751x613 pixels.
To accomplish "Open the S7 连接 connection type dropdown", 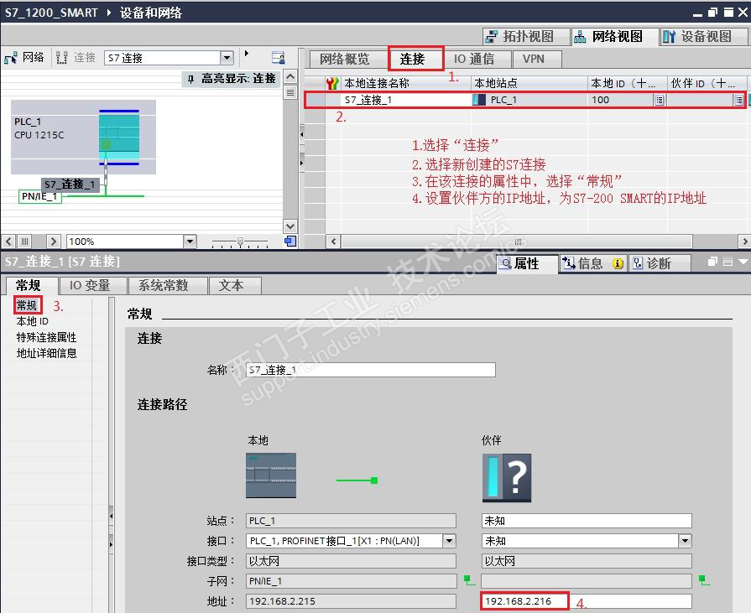I will pos(227,58).
